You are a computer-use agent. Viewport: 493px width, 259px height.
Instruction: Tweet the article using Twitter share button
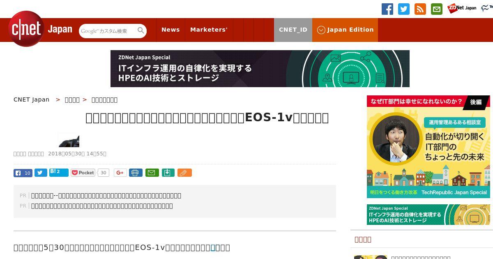click(41, 173)
